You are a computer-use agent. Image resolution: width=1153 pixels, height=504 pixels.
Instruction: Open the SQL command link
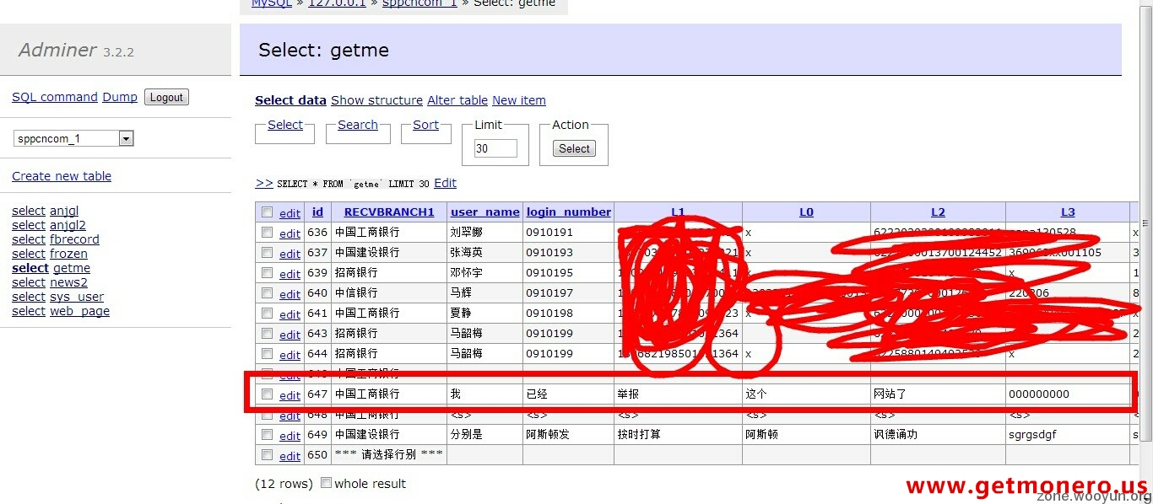pos(55,97)
